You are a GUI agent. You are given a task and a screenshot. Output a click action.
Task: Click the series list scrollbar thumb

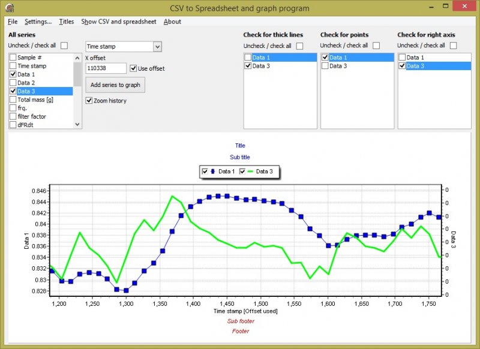pos(77,74)
